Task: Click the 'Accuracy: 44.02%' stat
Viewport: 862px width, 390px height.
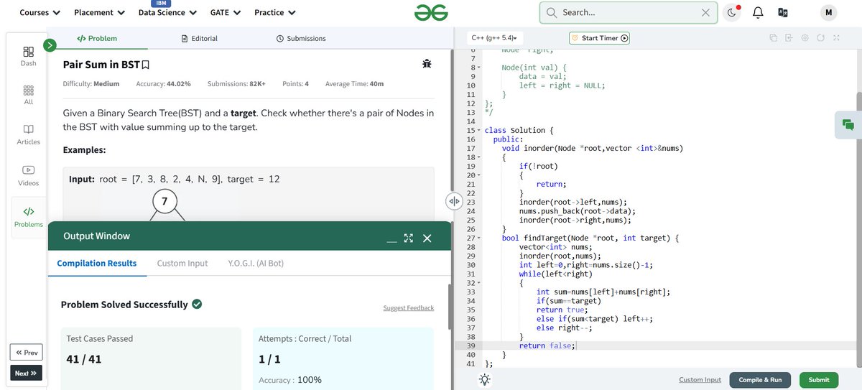Action: (163, 84)
